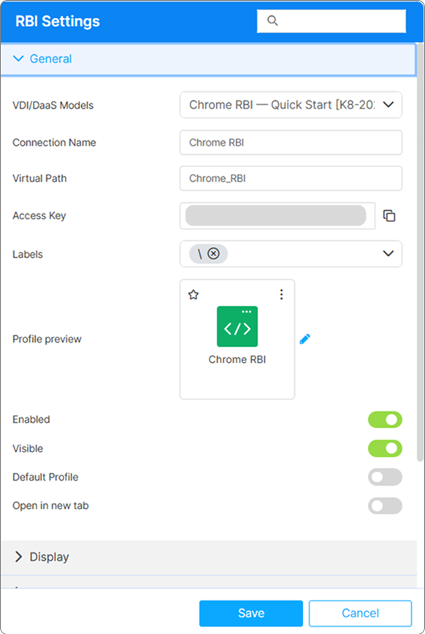Screen dimensions: 425x634
Task: Remove the backslash label tag
Action: [x=213, y=253]
